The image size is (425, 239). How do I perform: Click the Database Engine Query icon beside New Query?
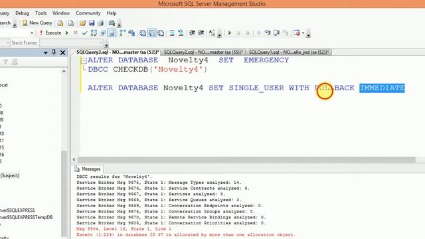(60, 23)
